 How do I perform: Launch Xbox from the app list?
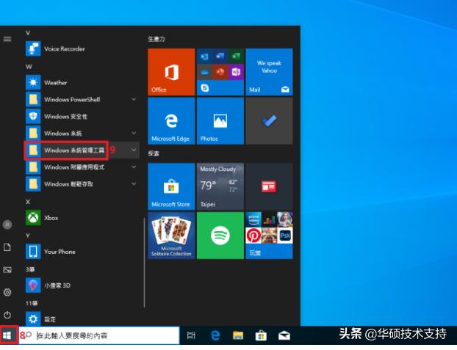pyautogui.click(x=82, y=218)
